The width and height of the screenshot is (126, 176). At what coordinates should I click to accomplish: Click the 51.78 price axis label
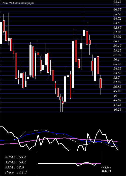click(117, 82)
